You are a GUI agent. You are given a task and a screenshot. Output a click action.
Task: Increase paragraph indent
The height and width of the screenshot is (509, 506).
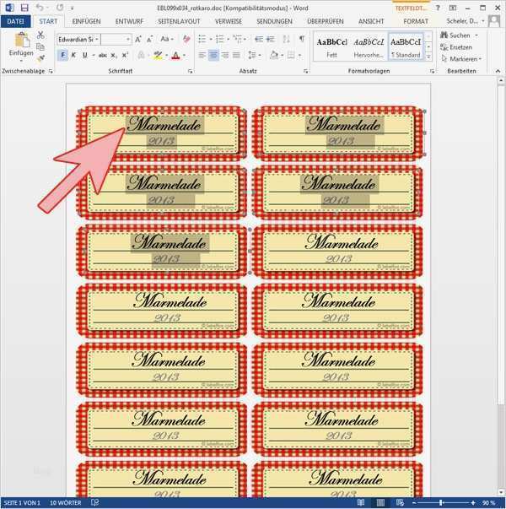point(270,40)
